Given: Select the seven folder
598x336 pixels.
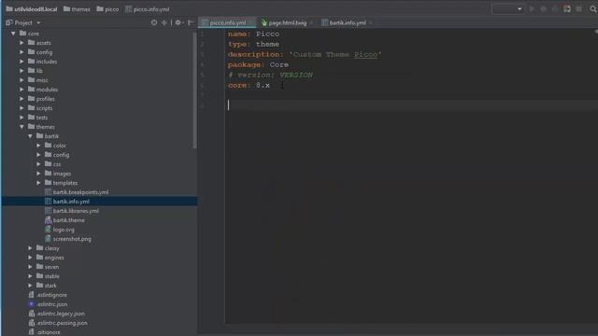Looking at the screenshot, I should click(48, 267).
